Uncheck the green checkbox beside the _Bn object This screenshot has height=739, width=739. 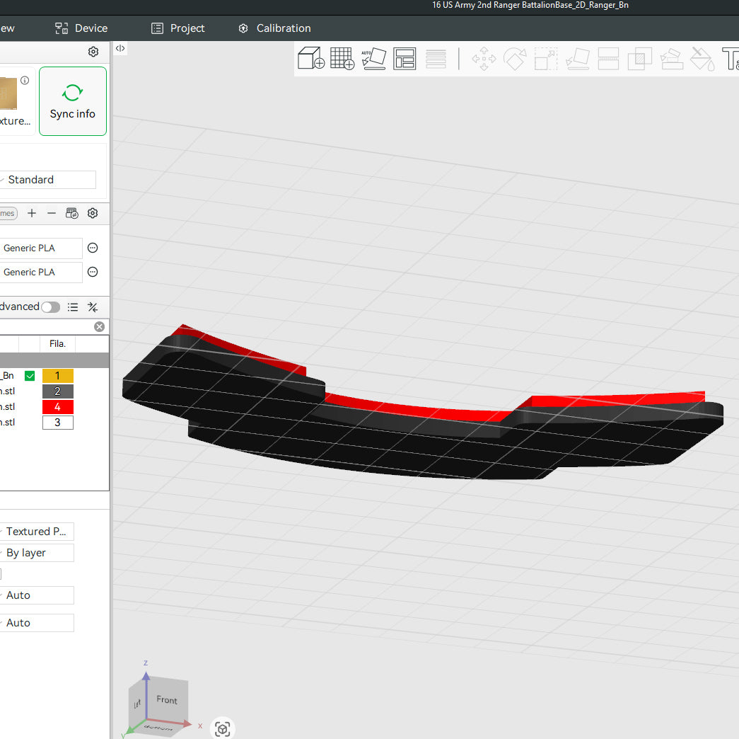[x=30, y=376]
